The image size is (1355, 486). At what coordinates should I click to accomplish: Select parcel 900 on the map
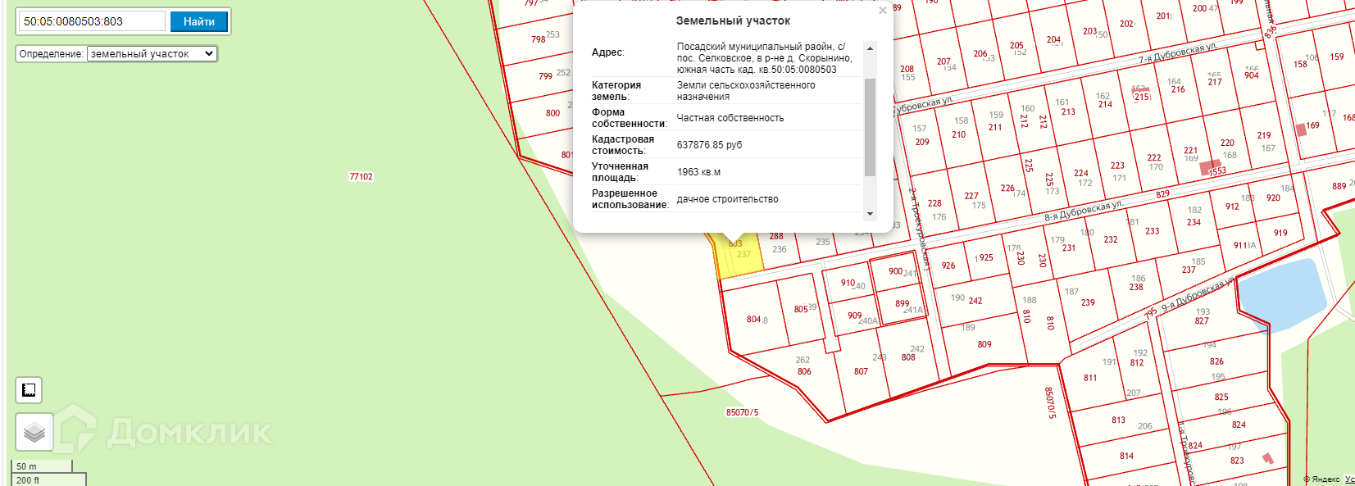pos(894,272)
